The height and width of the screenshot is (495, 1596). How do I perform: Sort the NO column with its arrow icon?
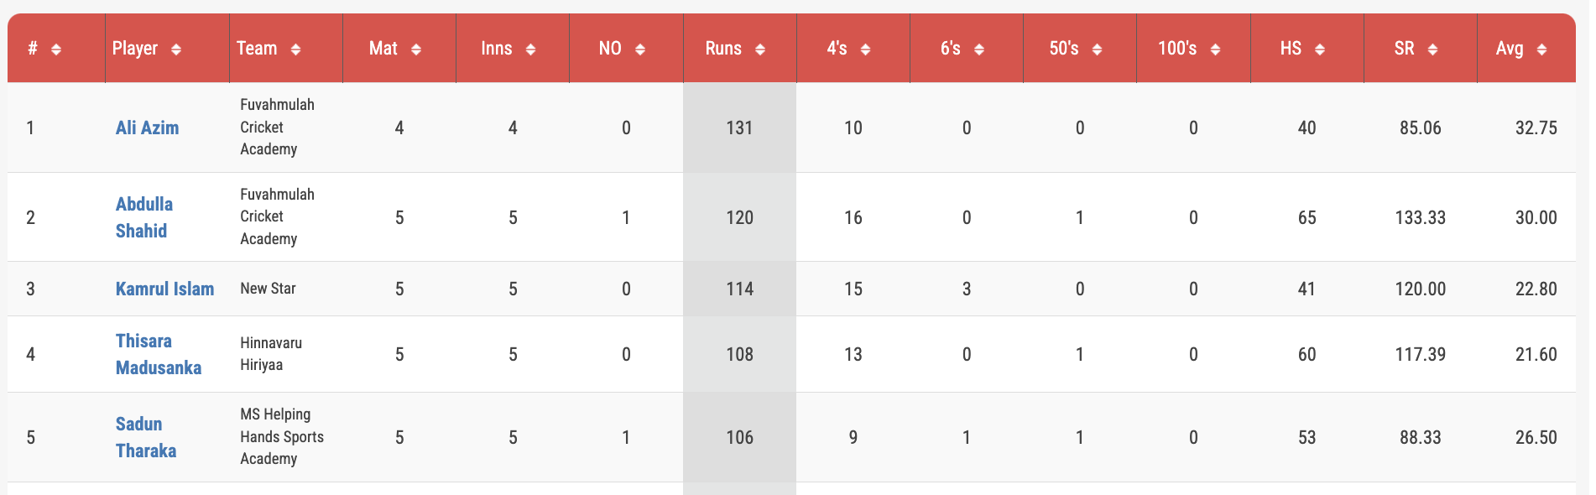(x=640, y=49)
